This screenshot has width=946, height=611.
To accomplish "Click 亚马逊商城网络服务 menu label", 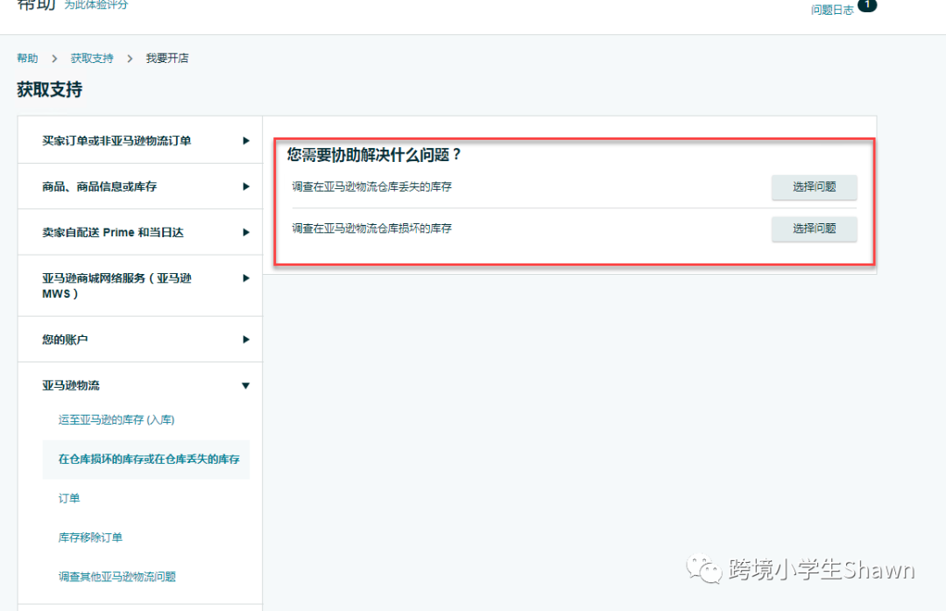I will coord(116,286).
